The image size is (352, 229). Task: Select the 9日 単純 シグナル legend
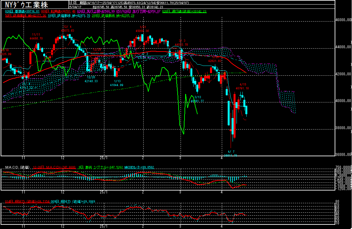pyautogui.click(x=100, y=167)
